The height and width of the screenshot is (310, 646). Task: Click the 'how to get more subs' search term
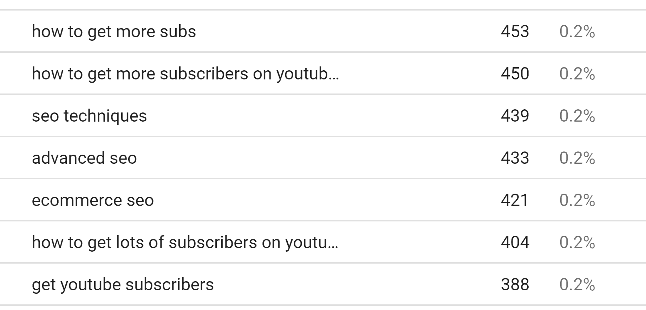[x=114, y=32]
